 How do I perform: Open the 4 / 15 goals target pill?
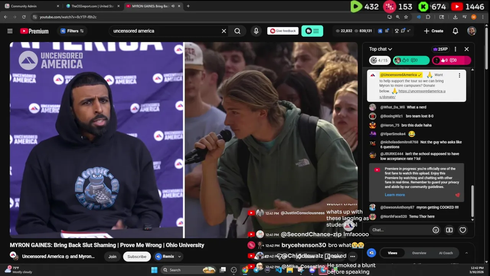coord(380,60)
